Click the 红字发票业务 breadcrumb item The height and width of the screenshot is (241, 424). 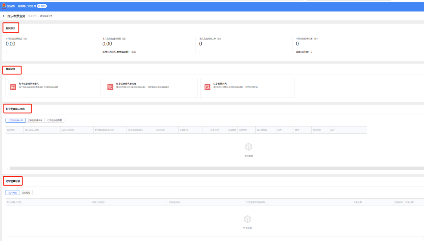(46, 16)
